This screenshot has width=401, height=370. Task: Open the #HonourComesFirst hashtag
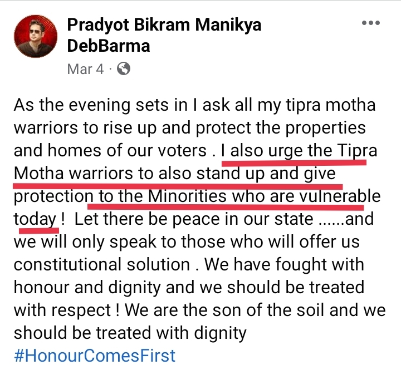[x=95, y=356]
